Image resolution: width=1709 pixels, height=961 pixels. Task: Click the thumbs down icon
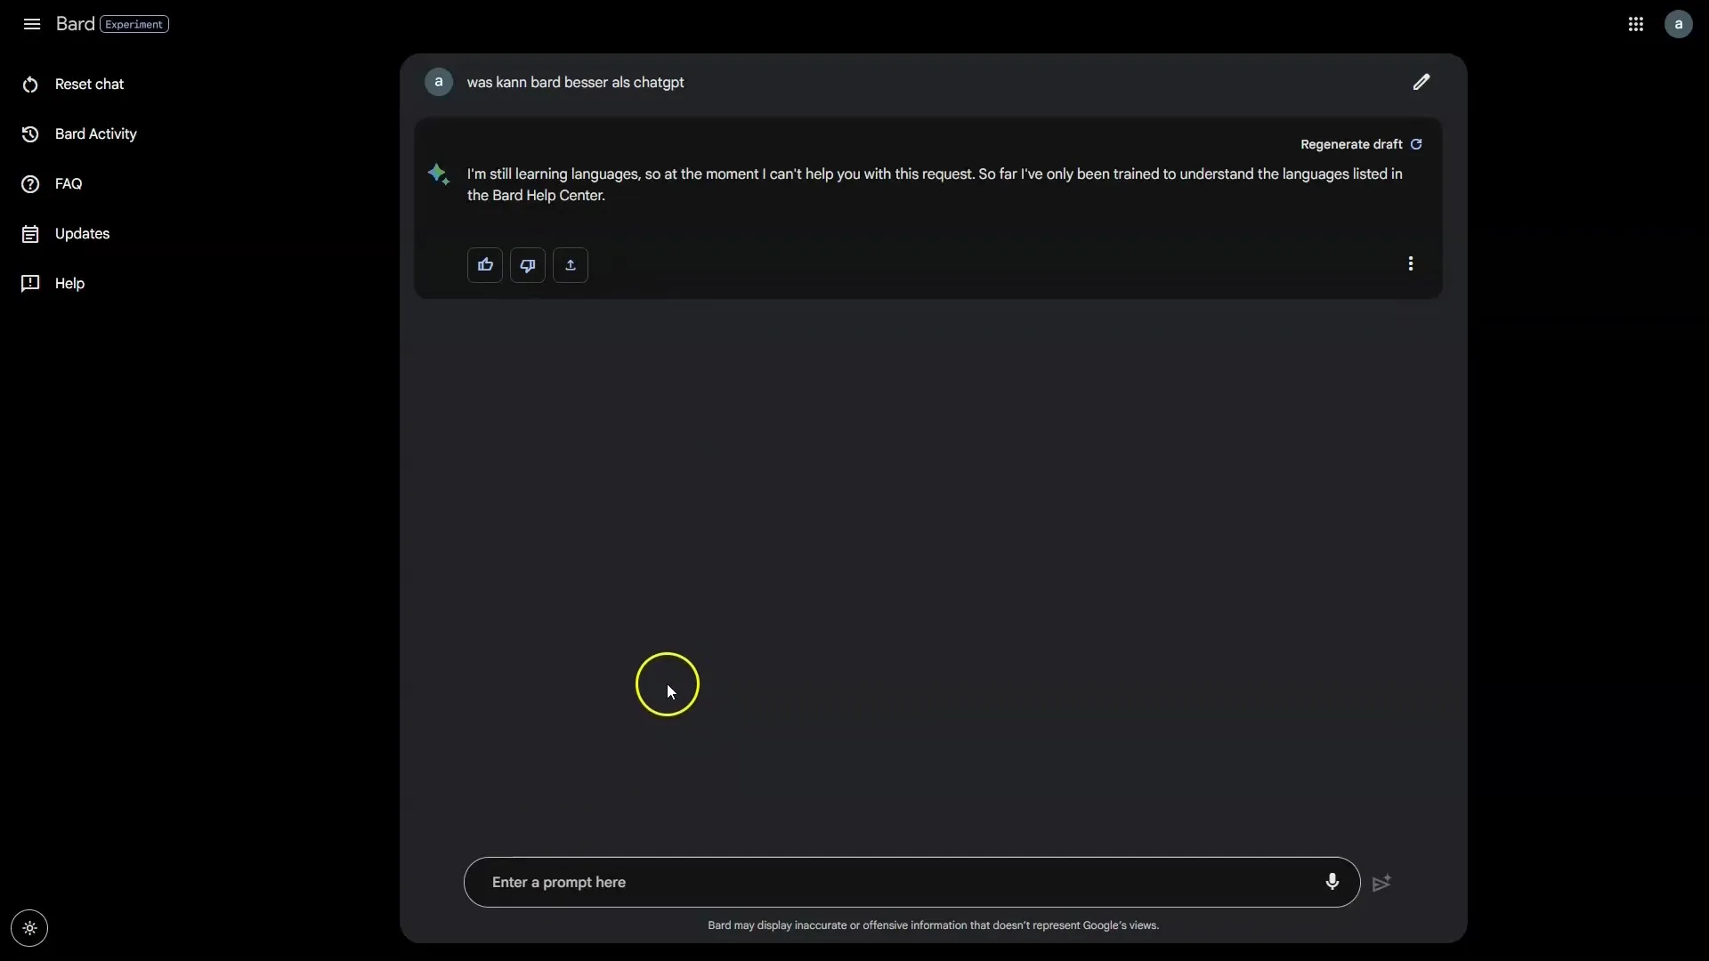(527, 264)
